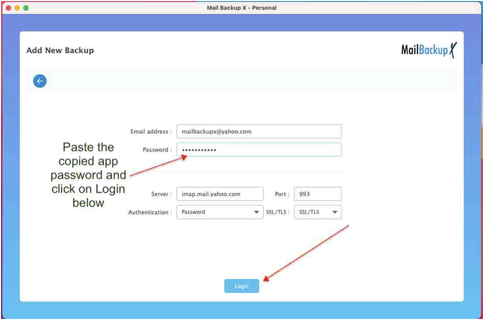The height and width of the screenshot is (320, 484).
Task: Go back using the blue arrow button
Action: click(x=40, y=81)
